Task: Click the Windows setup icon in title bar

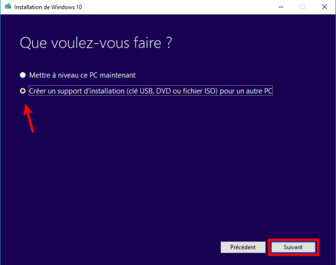Action: pos(6,7)
